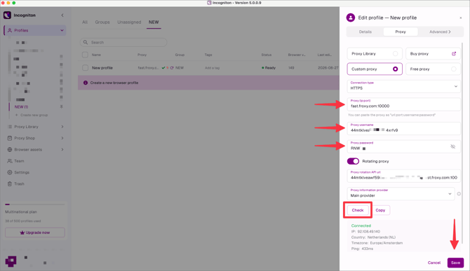
Task: Open the Buy proxy external link icon
Action: click(454, 53)
